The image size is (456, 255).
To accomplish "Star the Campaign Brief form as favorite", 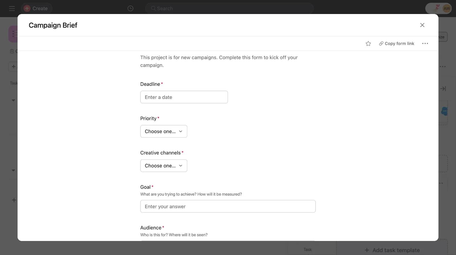I will pos(368,44).
